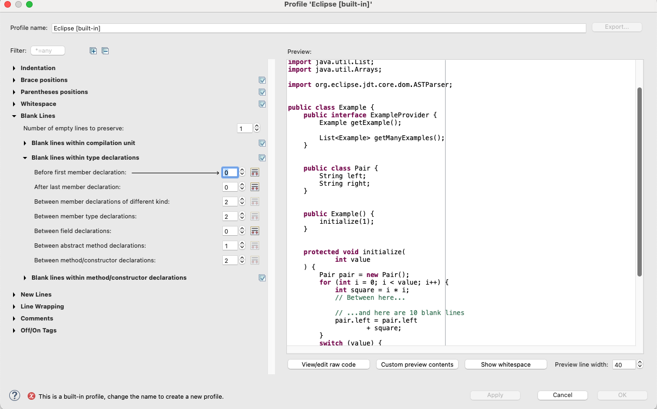Click the Profile name text field
This screenshot has height=409, width=657.
[x=318, y=28]
